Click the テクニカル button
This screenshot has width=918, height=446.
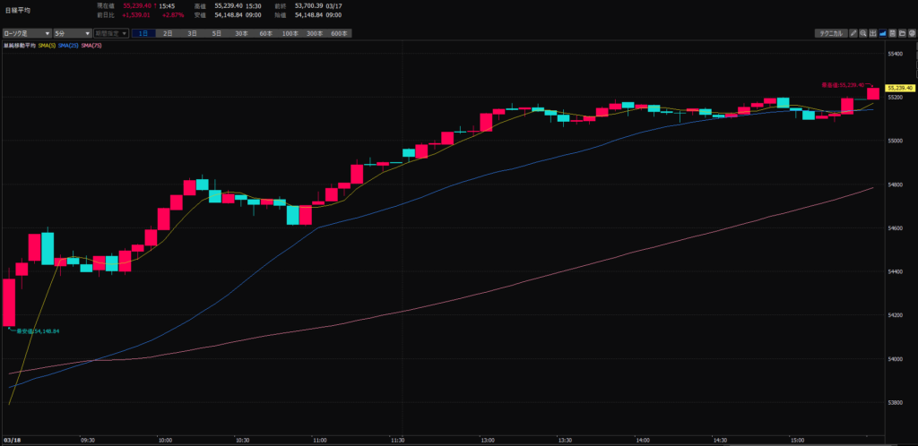coord(829,33)
